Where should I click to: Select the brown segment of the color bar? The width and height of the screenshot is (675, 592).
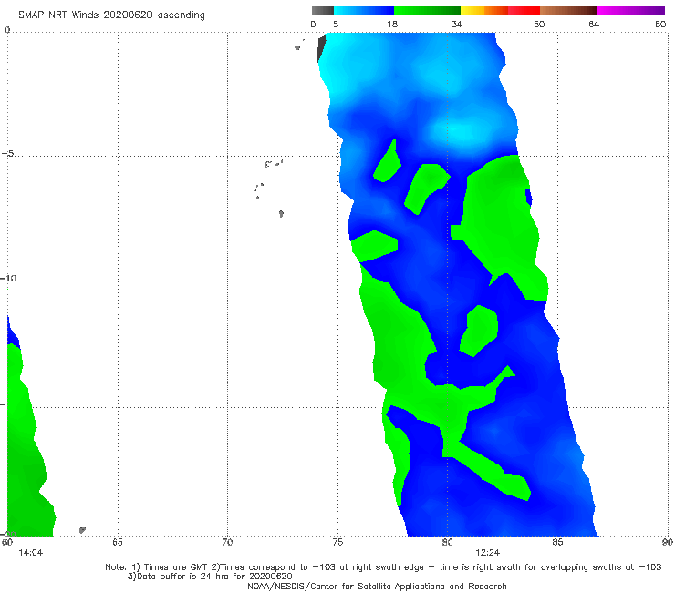coord(568,11)
